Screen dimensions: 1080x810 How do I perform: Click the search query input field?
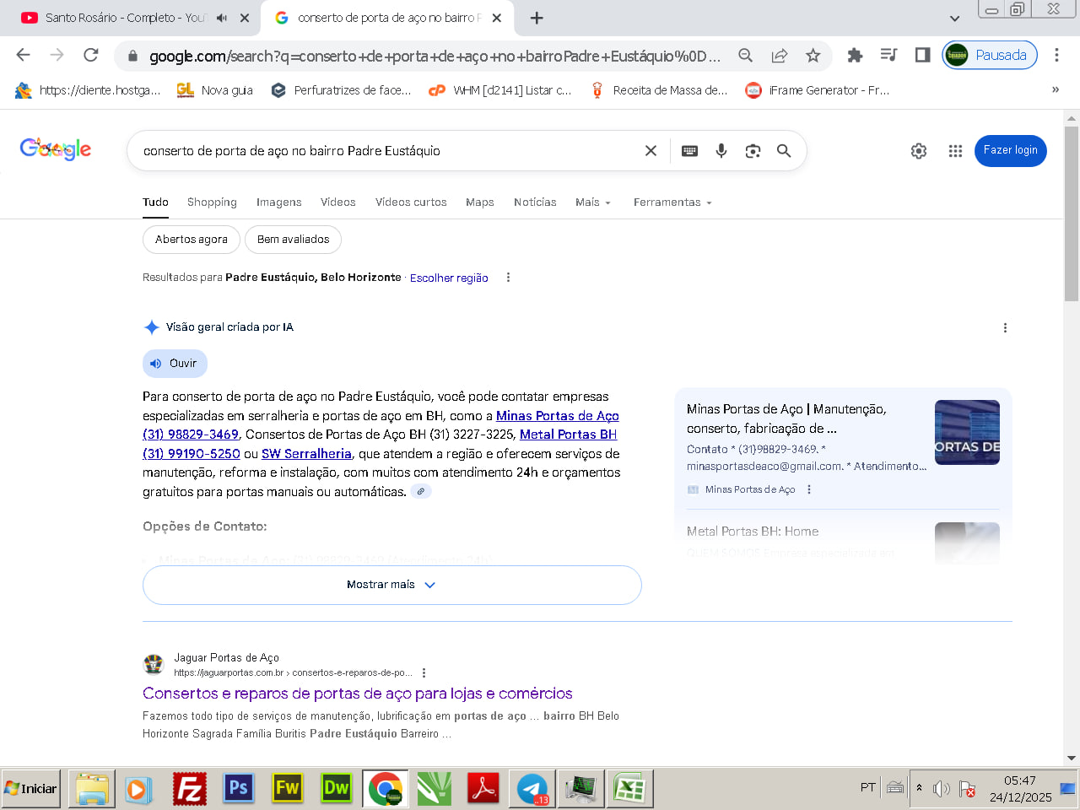pos(380,151)
